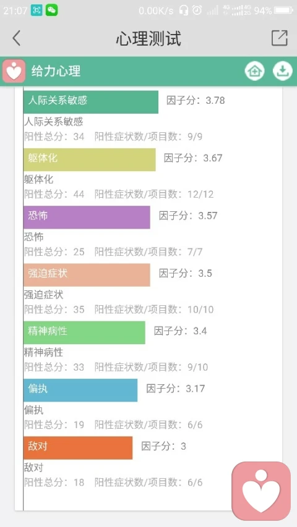Tap the battery indicator in status bar
The image size is (297, 527).
pyautogui.click(x=284, y=11)
